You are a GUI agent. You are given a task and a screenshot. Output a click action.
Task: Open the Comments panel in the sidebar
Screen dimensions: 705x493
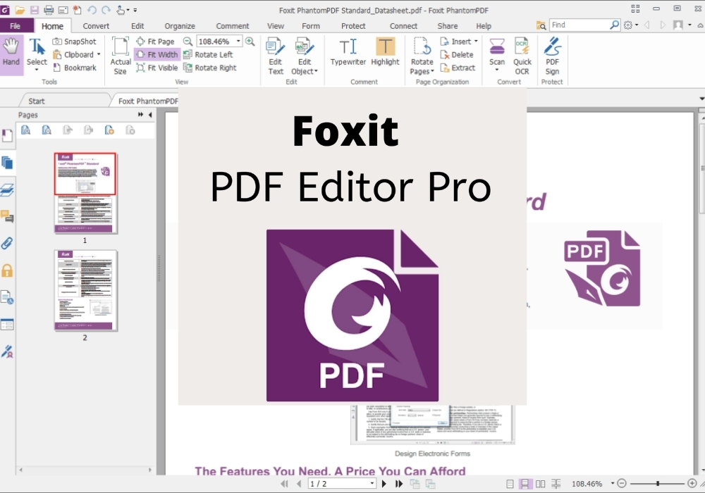coord(7,216)
